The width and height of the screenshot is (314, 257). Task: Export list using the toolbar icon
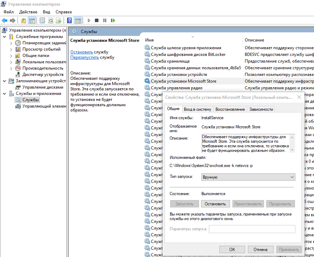coord(59,20)
